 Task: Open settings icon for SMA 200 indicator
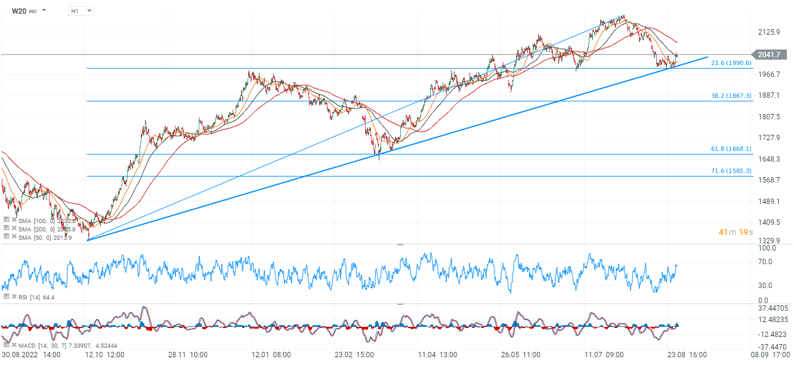(6, 228)
